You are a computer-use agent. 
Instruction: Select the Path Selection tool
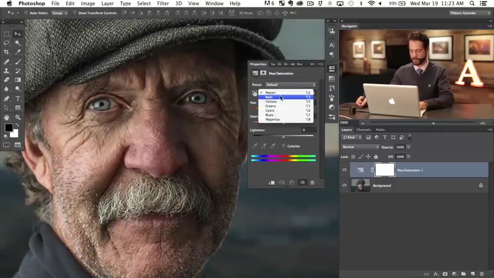[7, 108]
